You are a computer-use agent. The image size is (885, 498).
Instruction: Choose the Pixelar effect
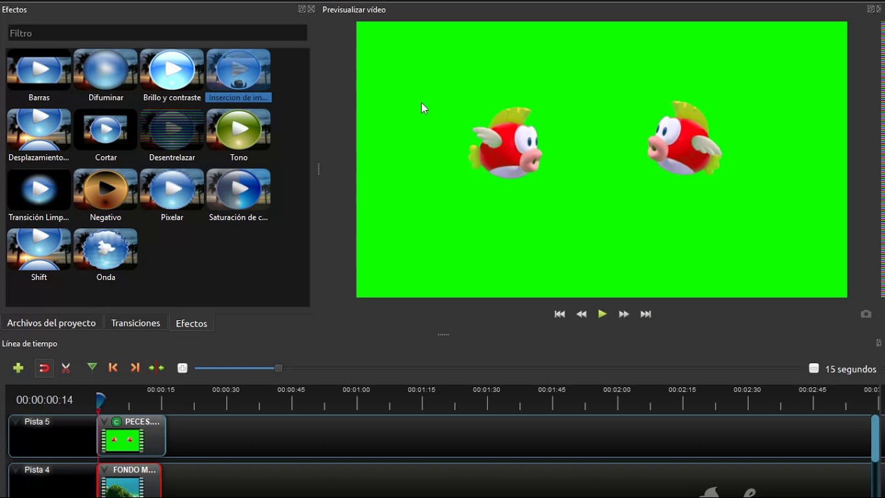click(x=172, y=196)
